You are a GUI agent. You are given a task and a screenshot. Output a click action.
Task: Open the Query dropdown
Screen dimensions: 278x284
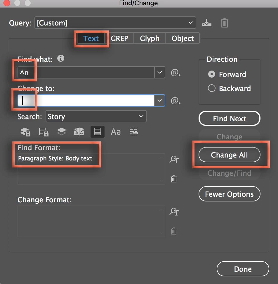[115, 23]
